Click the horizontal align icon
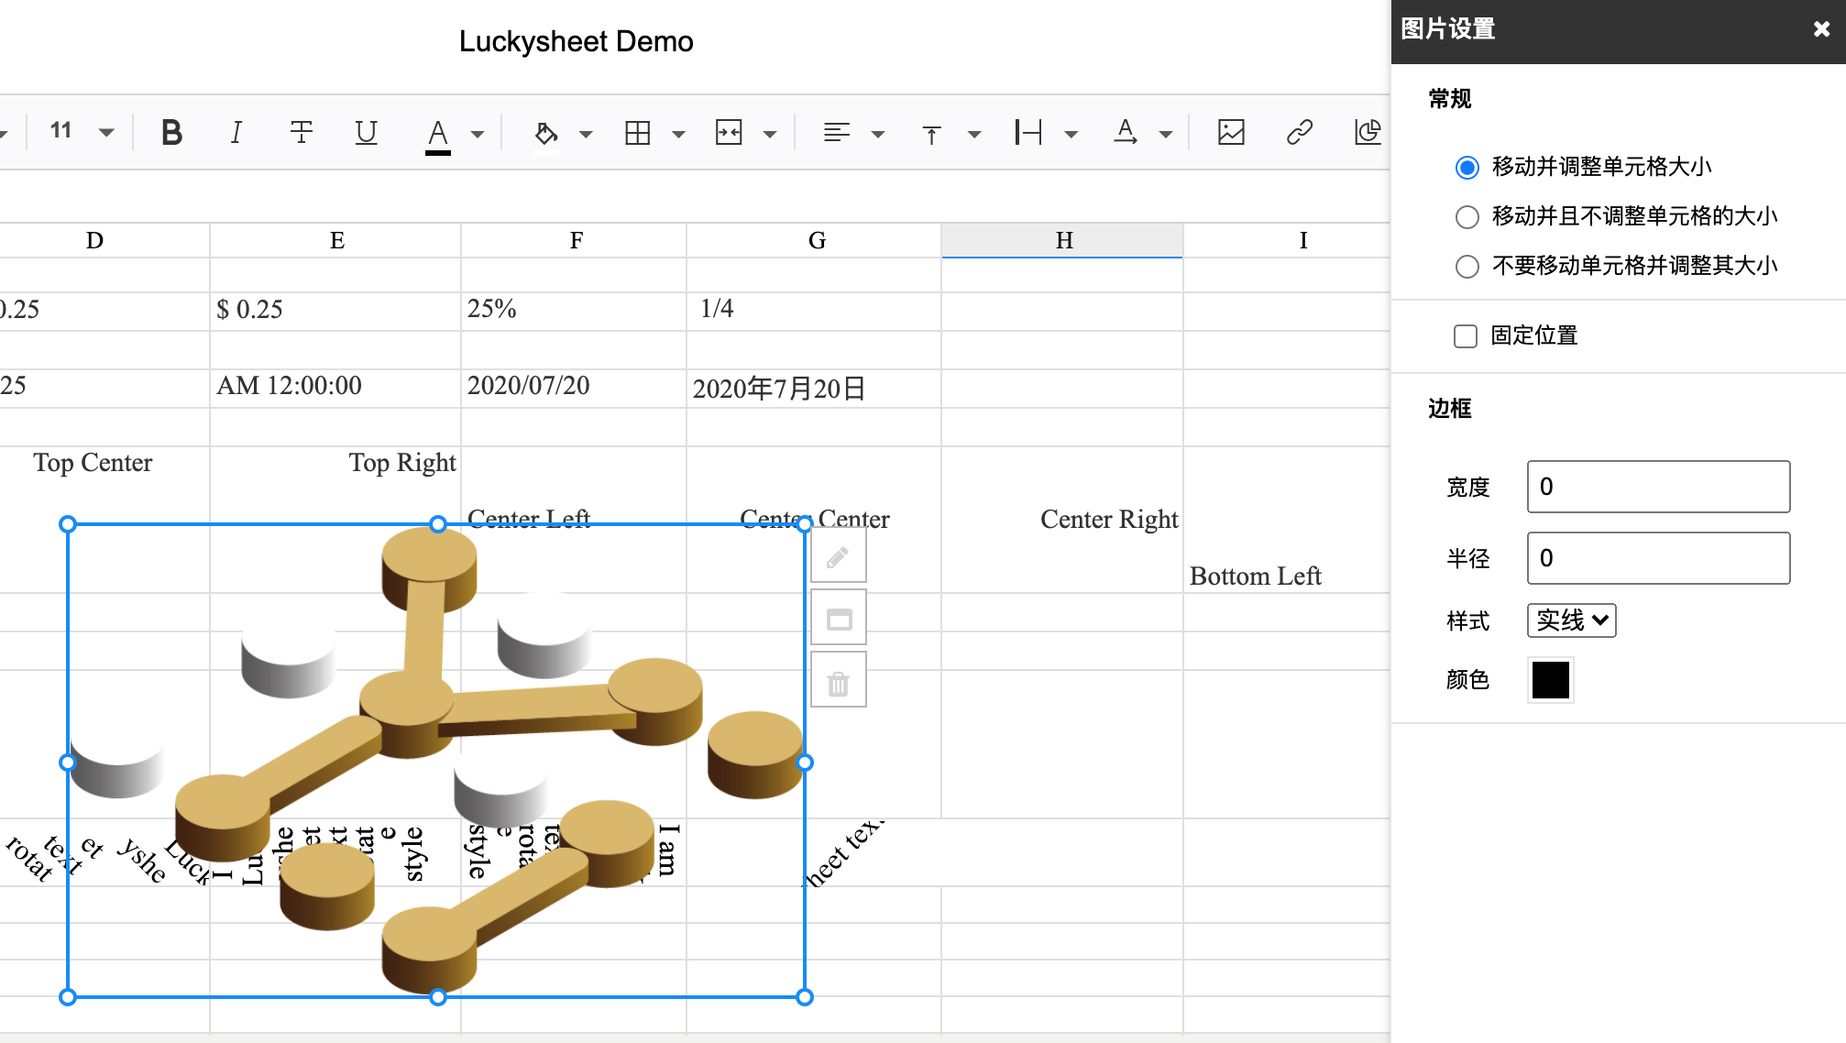The image size is (1846, 1043). click(836, 133)
